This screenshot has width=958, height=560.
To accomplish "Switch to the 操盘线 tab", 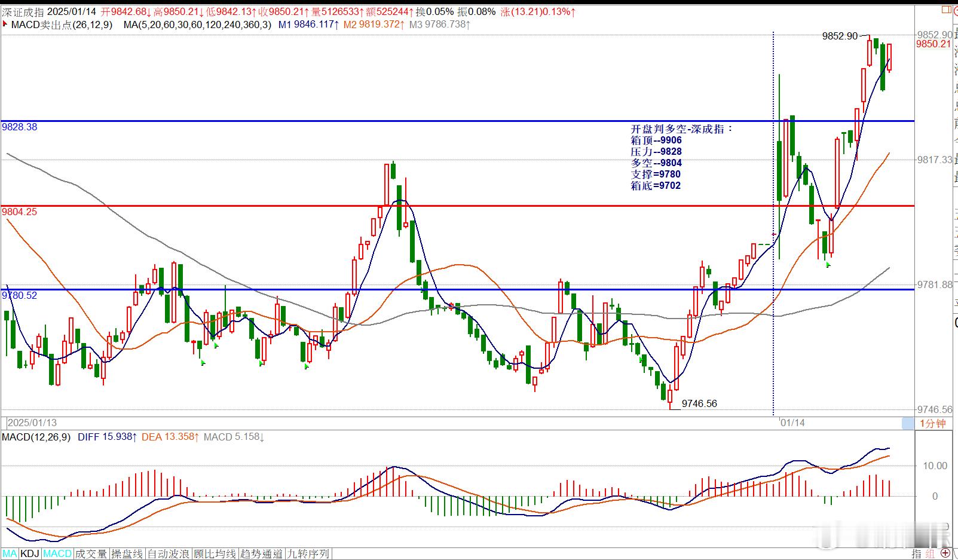I will pos(127,554).
